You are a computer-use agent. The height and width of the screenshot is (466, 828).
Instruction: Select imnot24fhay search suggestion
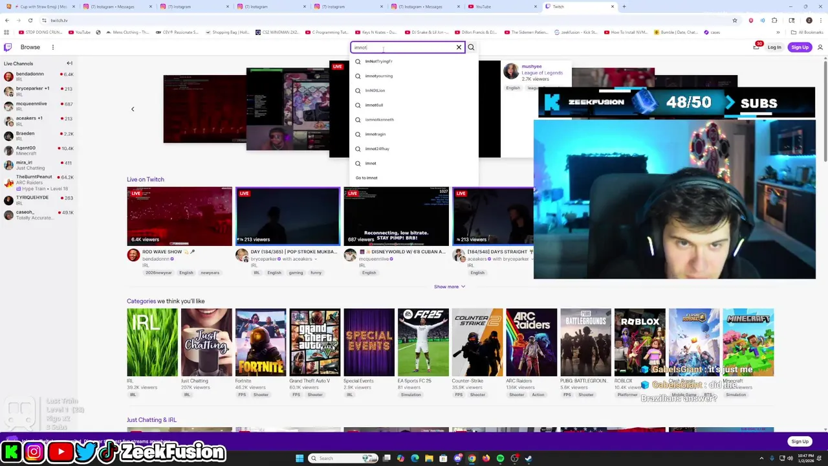[x=414, y=149]
